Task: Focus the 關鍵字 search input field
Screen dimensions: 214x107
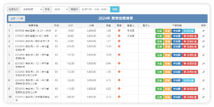Action: pyautogui.click(x=95, y=9)
